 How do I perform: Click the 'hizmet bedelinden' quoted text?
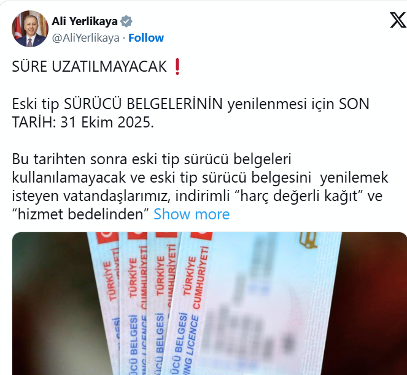pyautogui.click(x=80, y=214)
